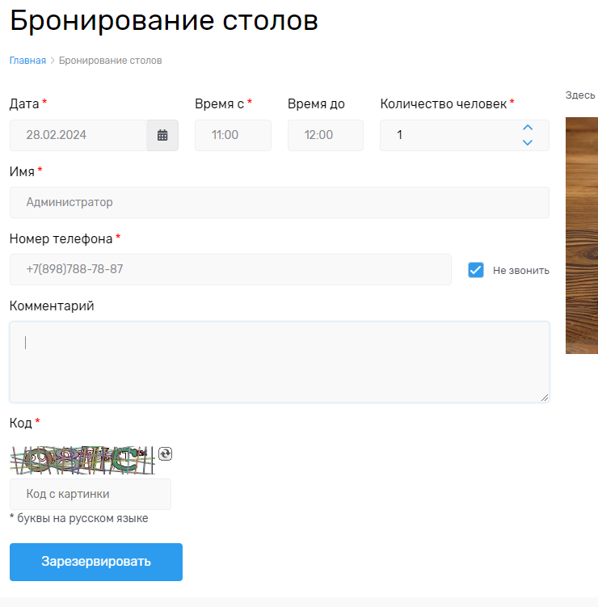Click "Бронирование столов" breadcrumb item
598x607 pixels.
110,61
